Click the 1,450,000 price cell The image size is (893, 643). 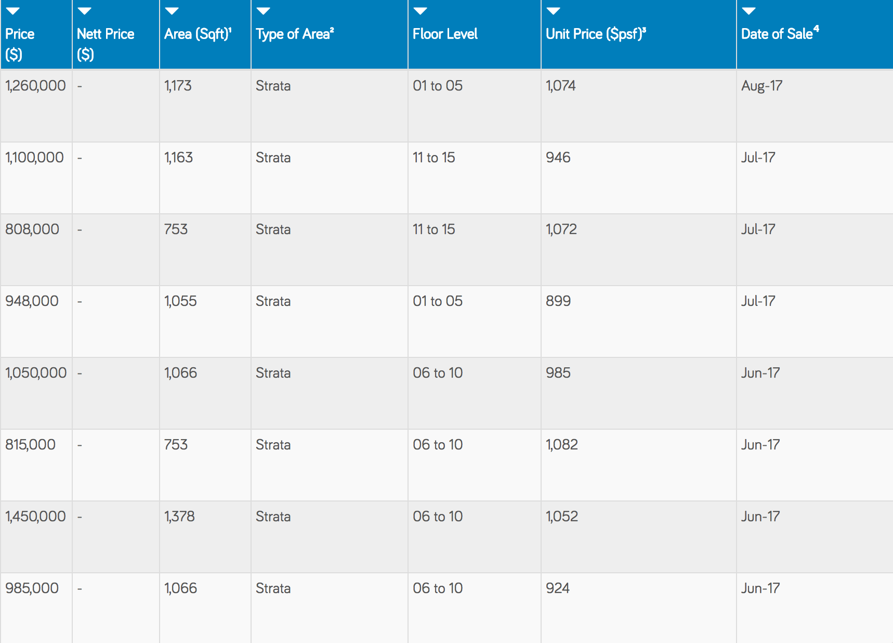click(35, 516)
